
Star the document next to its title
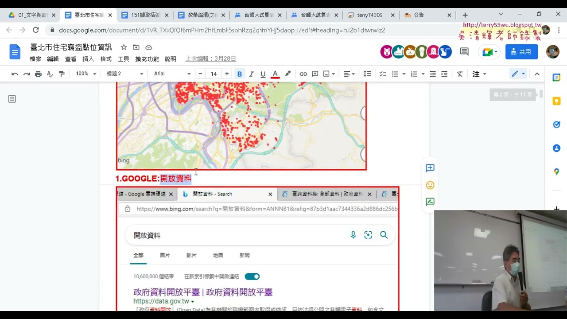coord(124,47)
